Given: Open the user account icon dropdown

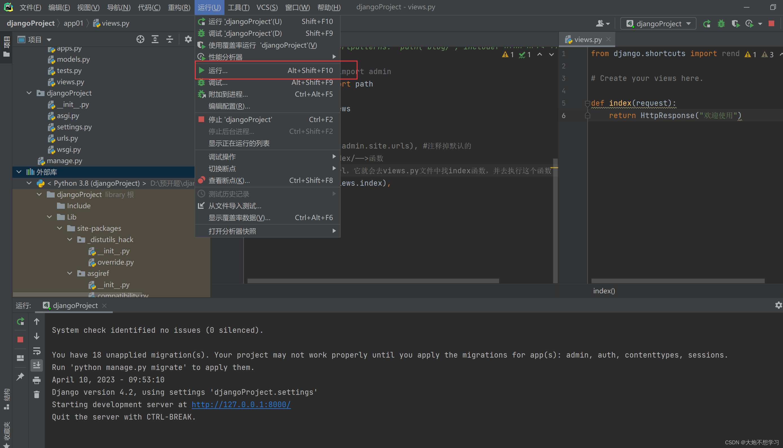Looking at the screenshot, I should [x=603, y=24].
